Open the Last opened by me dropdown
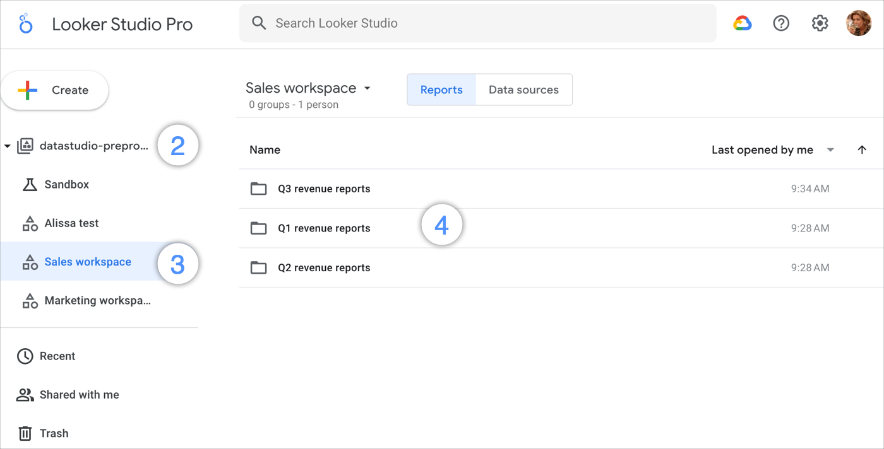Viewport: 884px width, 449px height. 830,149
